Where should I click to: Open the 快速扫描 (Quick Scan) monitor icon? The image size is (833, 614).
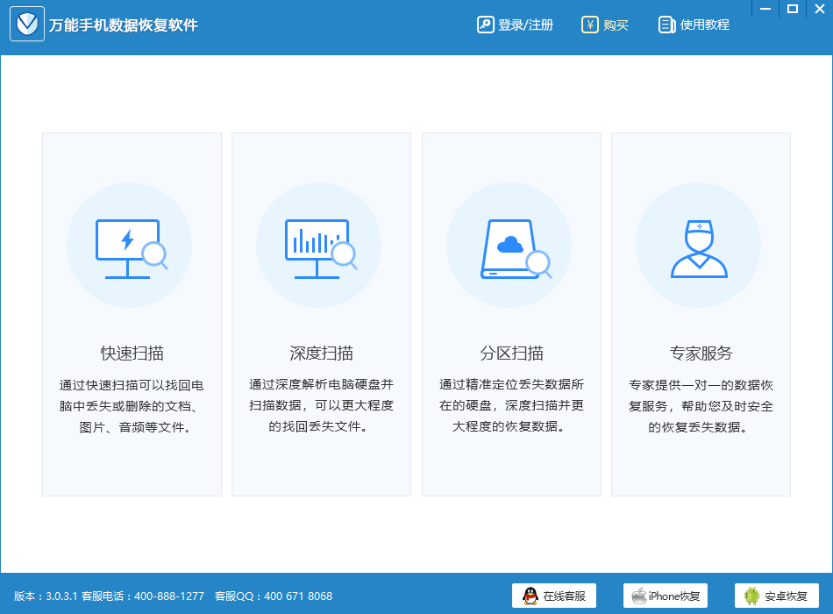tap(130, 245)
